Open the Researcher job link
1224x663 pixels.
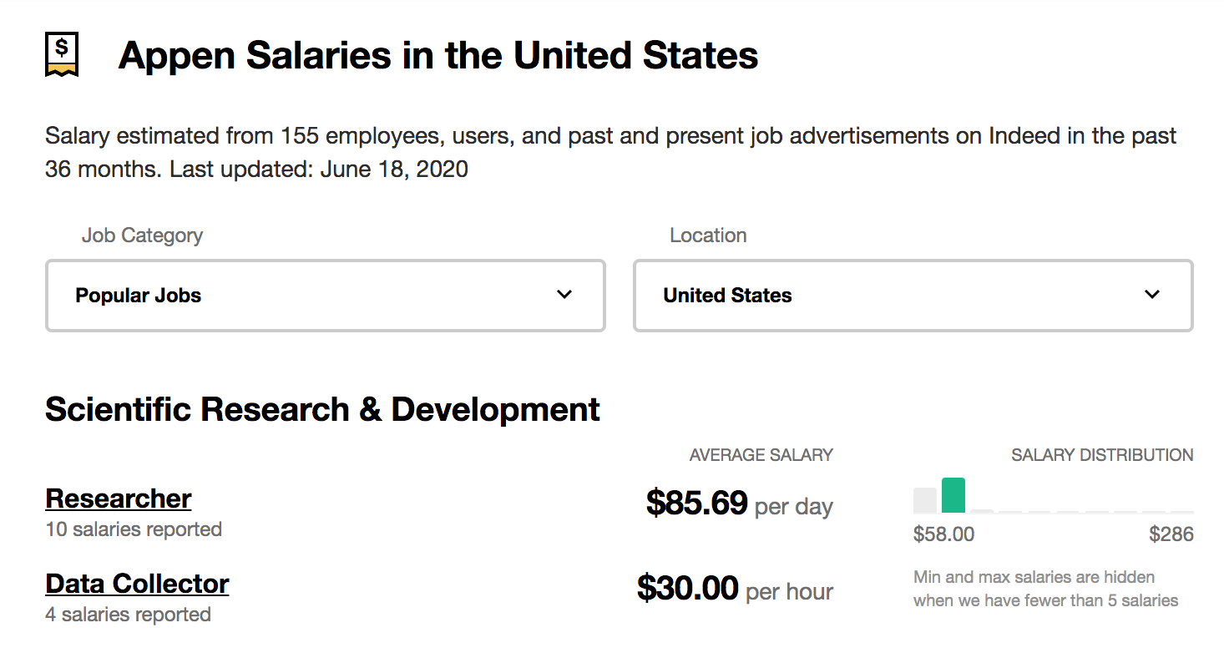click(119, 499)
